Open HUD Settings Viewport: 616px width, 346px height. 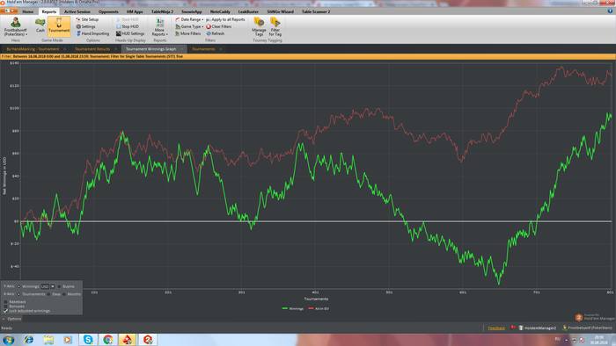pyautogui.click(x=130, y=33)
